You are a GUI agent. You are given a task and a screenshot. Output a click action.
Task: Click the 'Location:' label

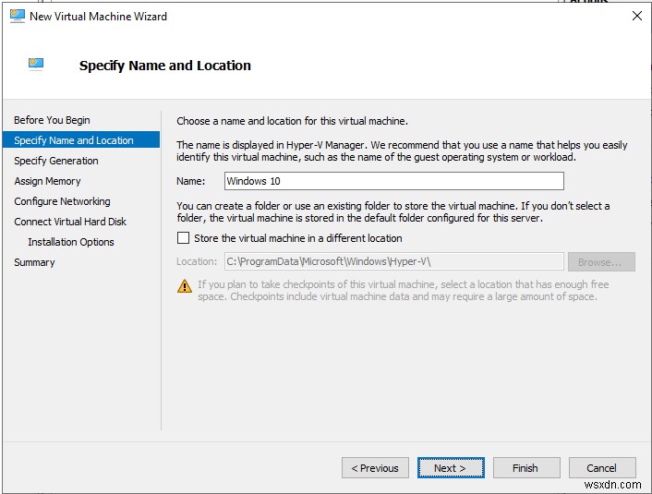[x=197, y=261]
